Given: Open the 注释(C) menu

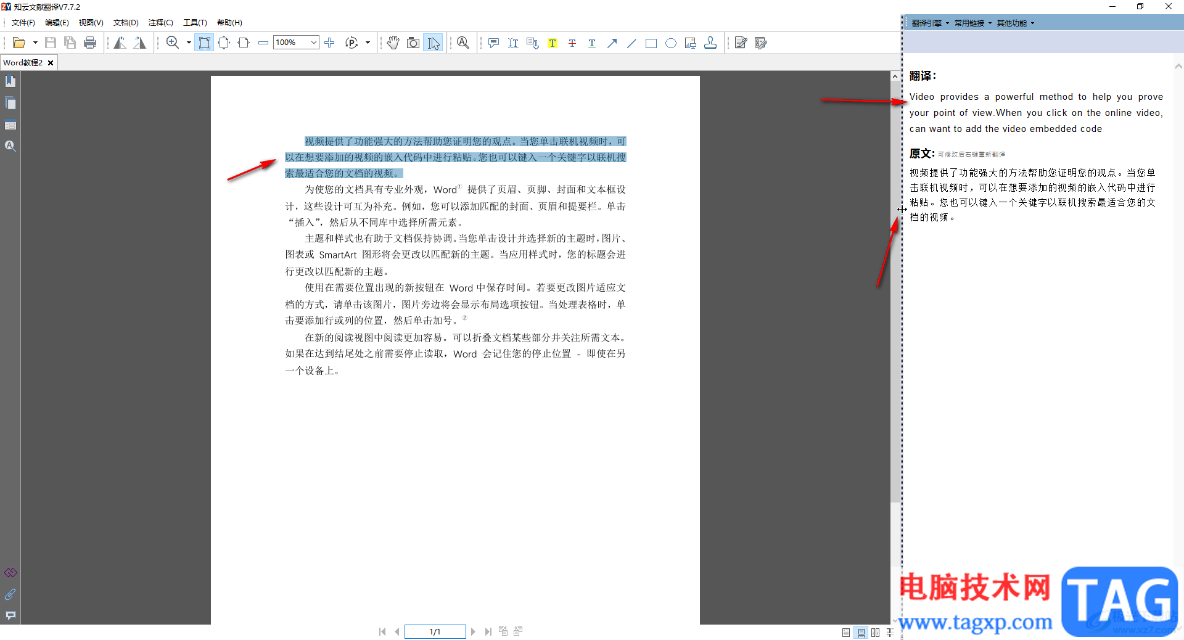Looking at the screenshot, I should [161, 23].
